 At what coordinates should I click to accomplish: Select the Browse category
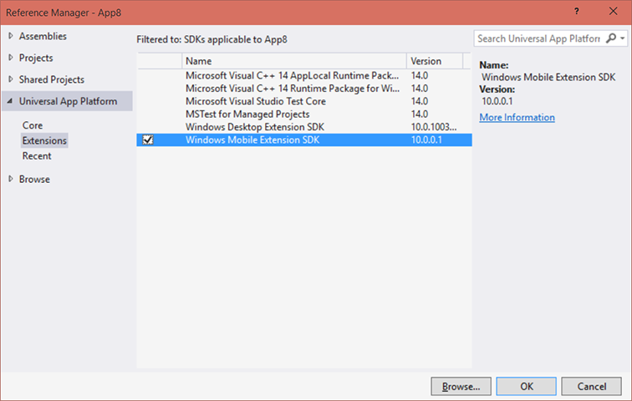(x=34, y=179)
